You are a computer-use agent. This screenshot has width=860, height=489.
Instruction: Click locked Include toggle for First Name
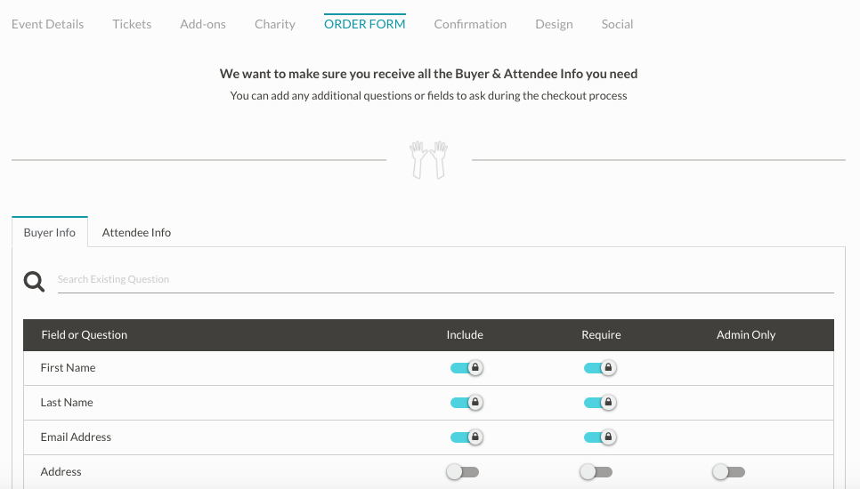click(467, 368)
